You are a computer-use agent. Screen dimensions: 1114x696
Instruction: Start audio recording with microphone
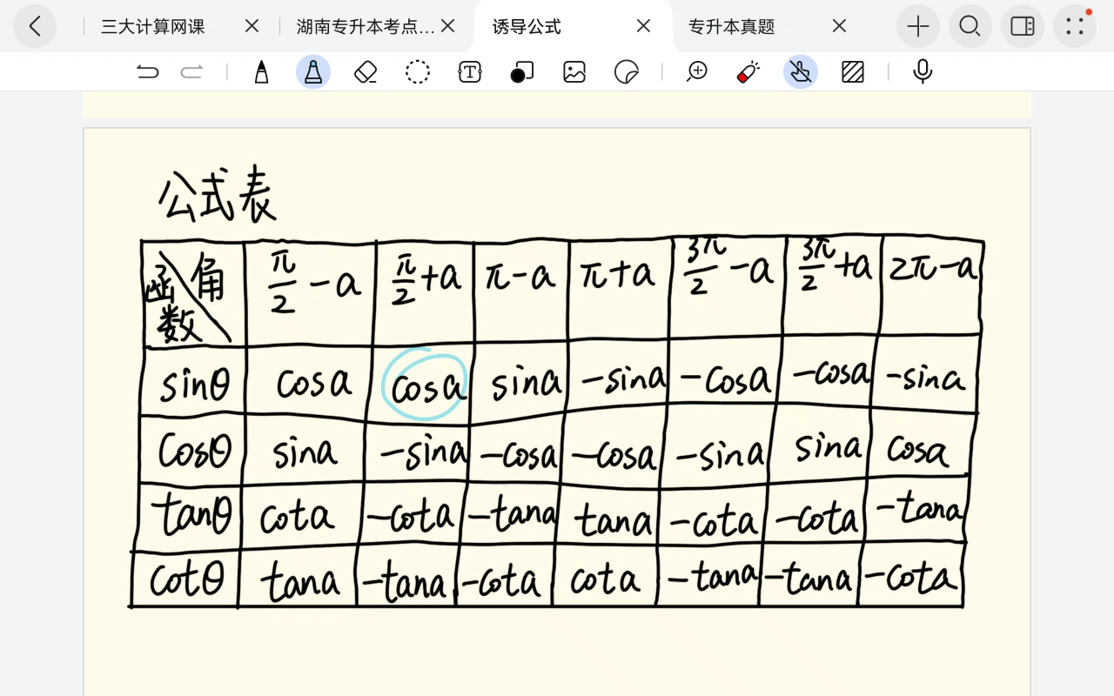(x=923, y=71)
